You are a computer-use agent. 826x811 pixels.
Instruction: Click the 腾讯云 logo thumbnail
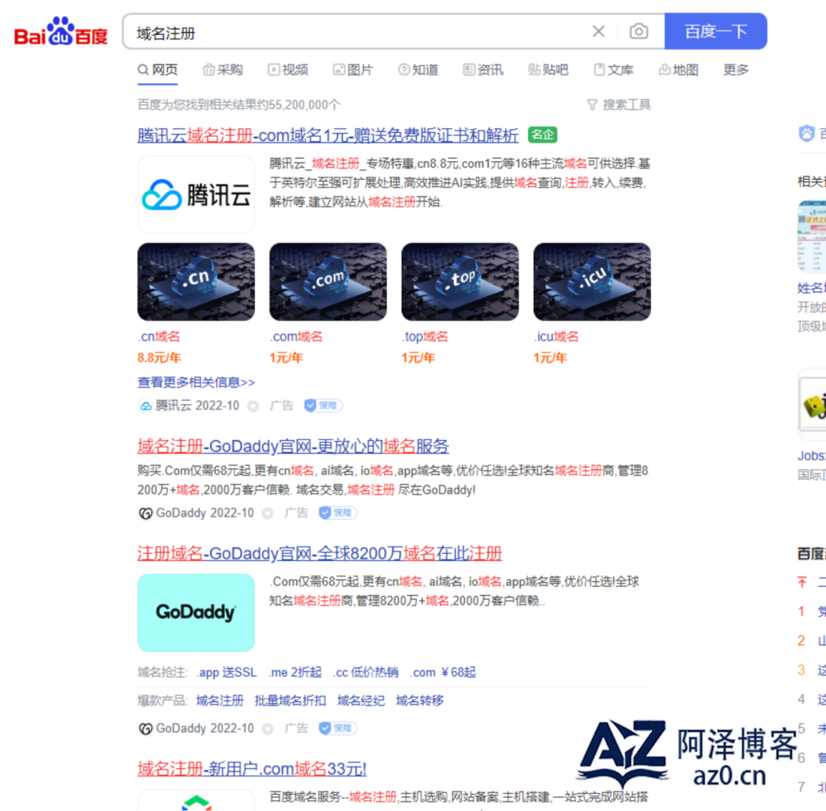(196, 195)
